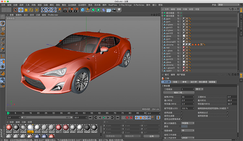
Task: Open the deformer capsule icon
Action: tap(104, 10)
